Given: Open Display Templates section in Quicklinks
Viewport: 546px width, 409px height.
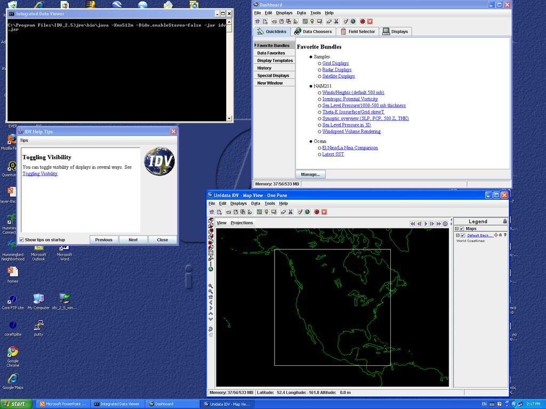Looking at the screenshot, I should (275, 61).
